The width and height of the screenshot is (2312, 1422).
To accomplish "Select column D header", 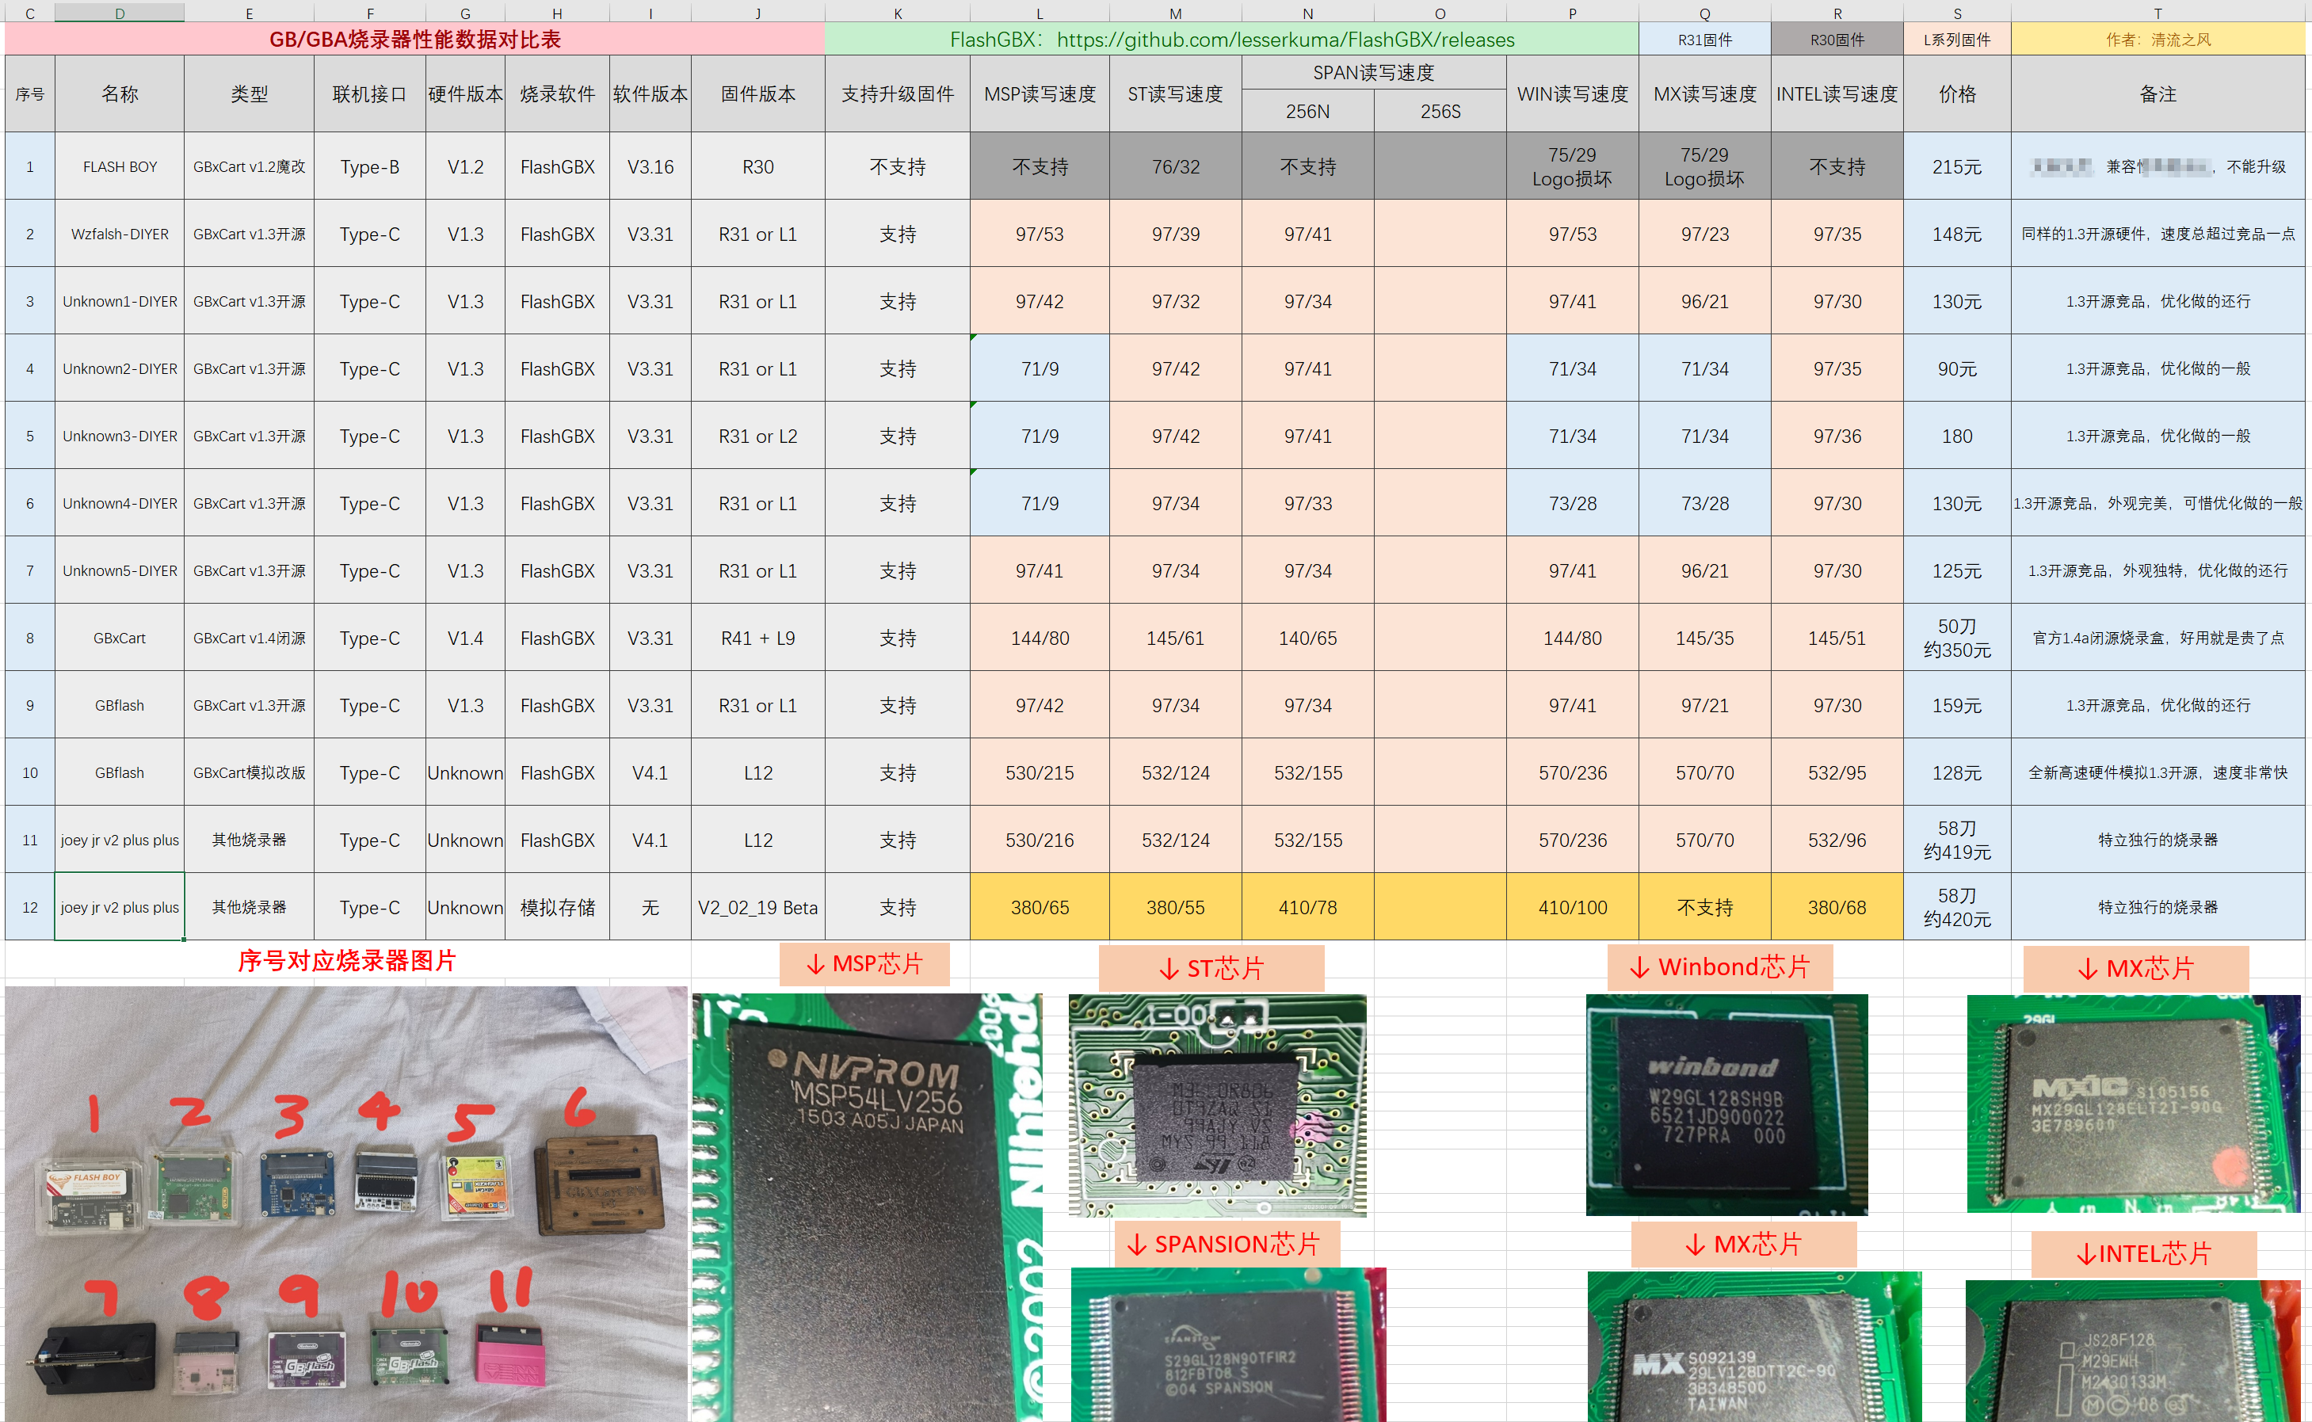I will click(120, 13).
